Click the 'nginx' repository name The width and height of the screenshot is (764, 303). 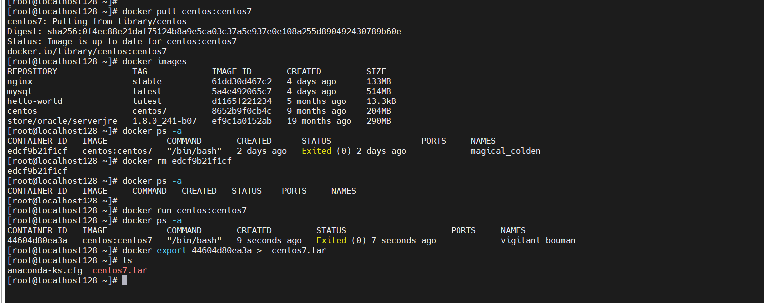pos(20,81)
